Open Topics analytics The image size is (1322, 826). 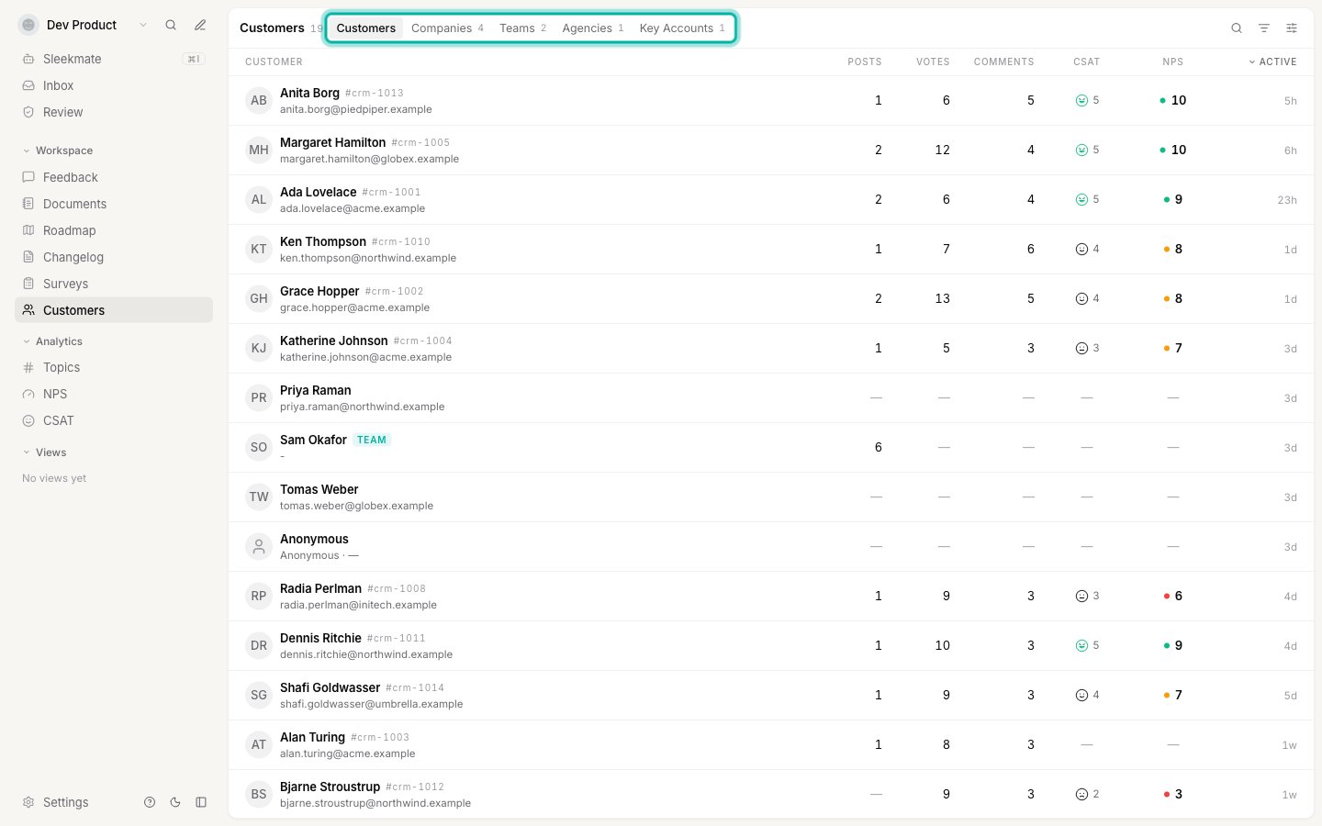point(114,367)
